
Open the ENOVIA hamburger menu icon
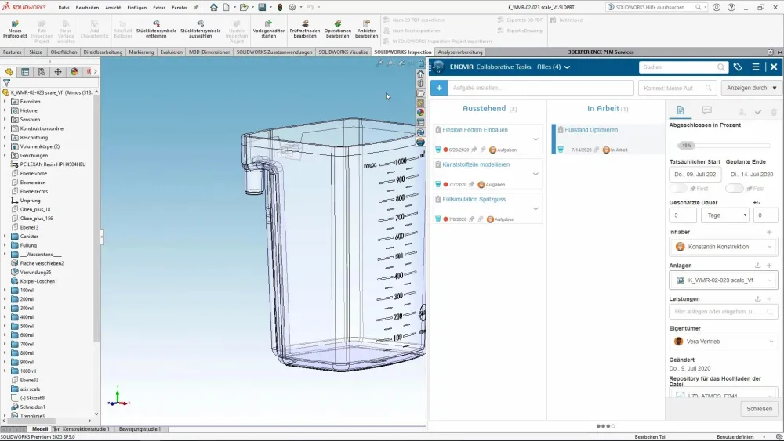tap(756, 67)
